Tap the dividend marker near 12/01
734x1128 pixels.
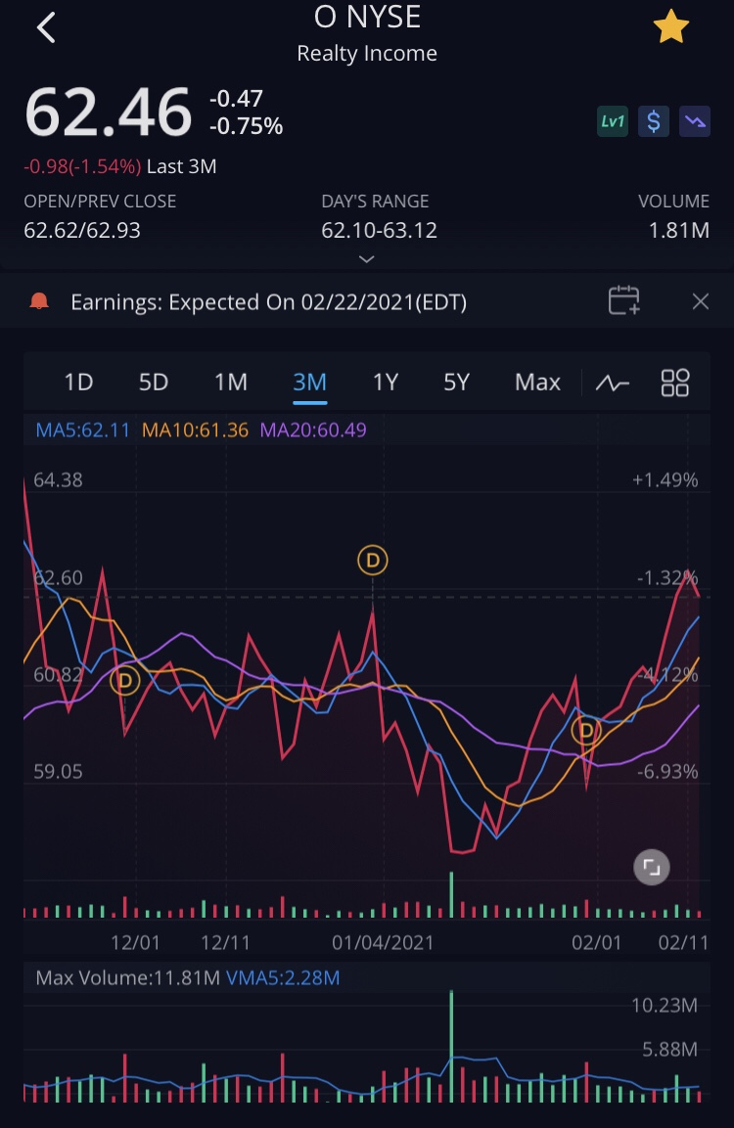click(x=125, y=680)
